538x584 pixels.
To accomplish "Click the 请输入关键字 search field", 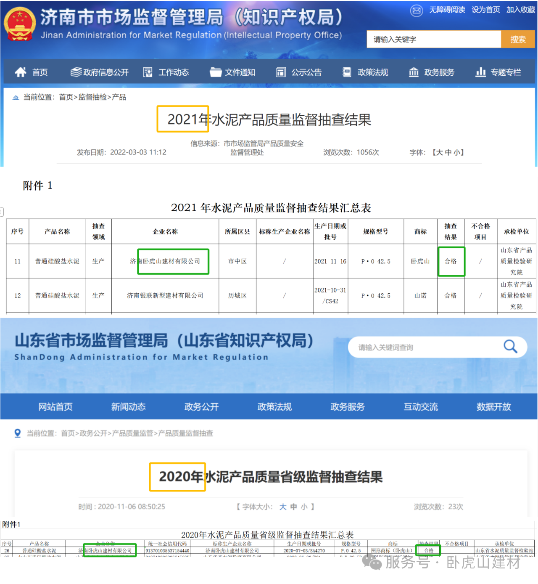I will pyautogui.click(x=433, y=40).
